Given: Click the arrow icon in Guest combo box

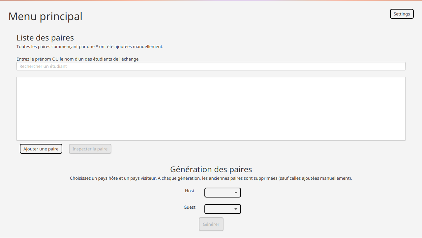Looking at the screenshot, I should [236, 209].
